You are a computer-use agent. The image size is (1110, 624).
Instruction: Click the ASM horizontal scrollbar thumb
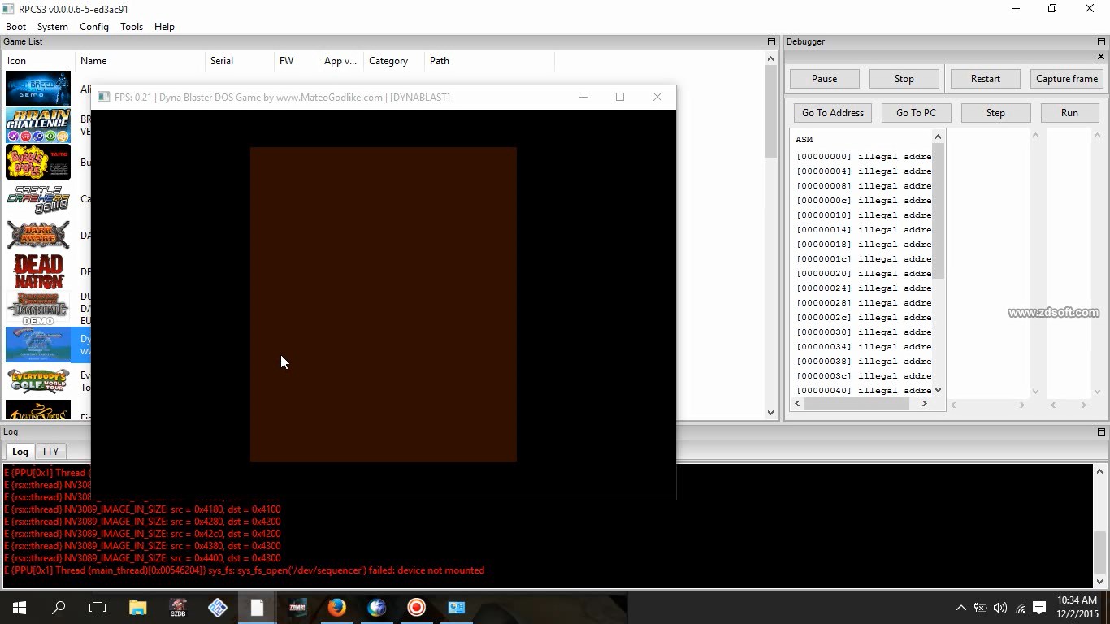857,404
